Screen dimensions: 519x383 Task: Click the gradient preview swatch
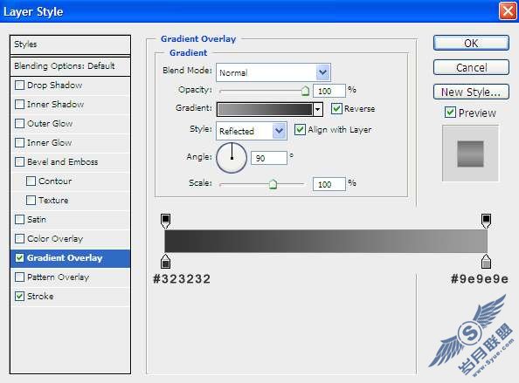[x=265, y=109]
